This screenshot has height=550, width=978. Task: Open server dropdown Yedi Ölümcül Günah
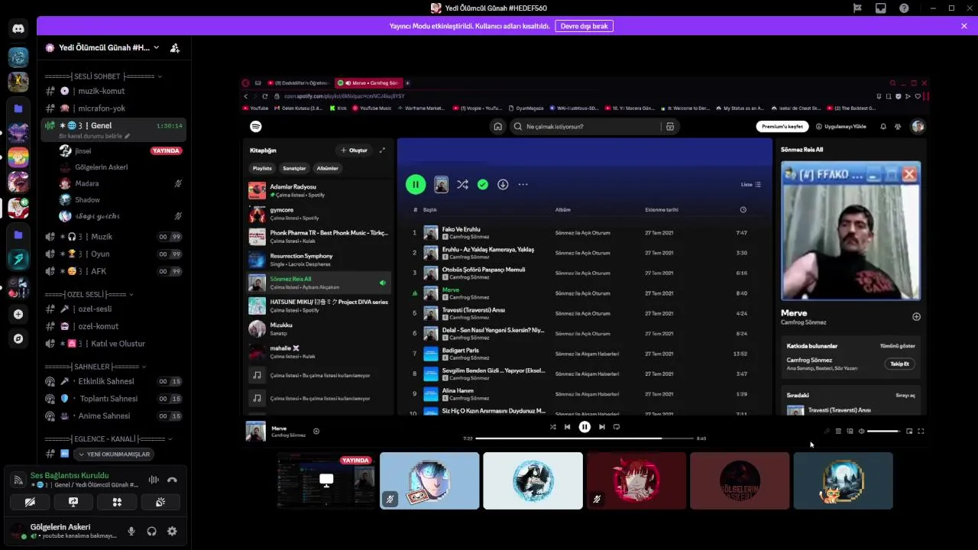[102, 47]
